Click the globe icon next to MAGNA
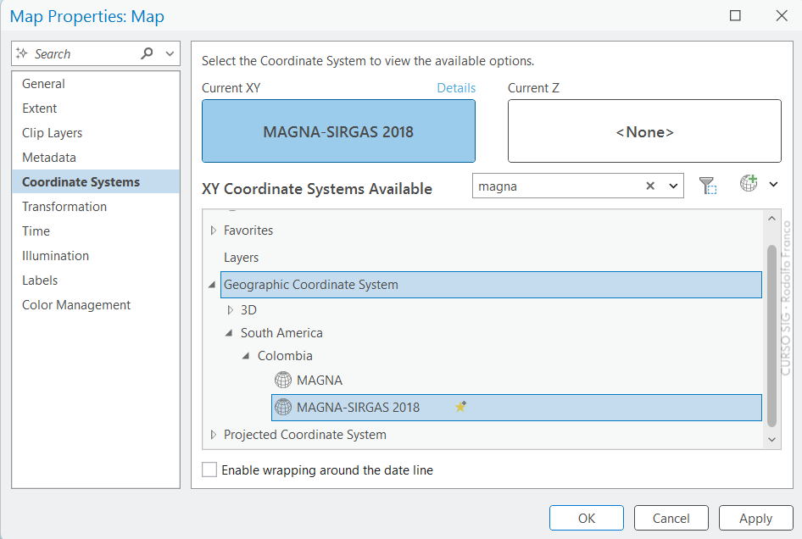 tap(283, 381)
